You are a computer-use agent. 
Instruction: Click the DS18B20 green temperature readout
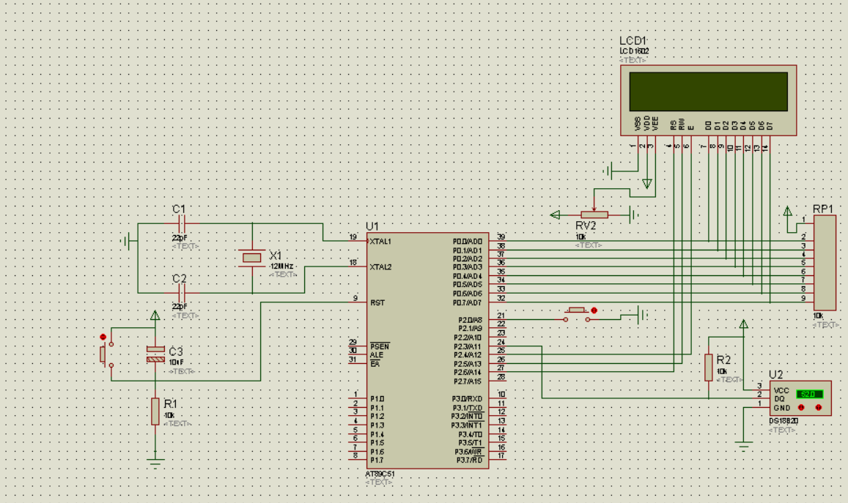[x=810, y=395]
